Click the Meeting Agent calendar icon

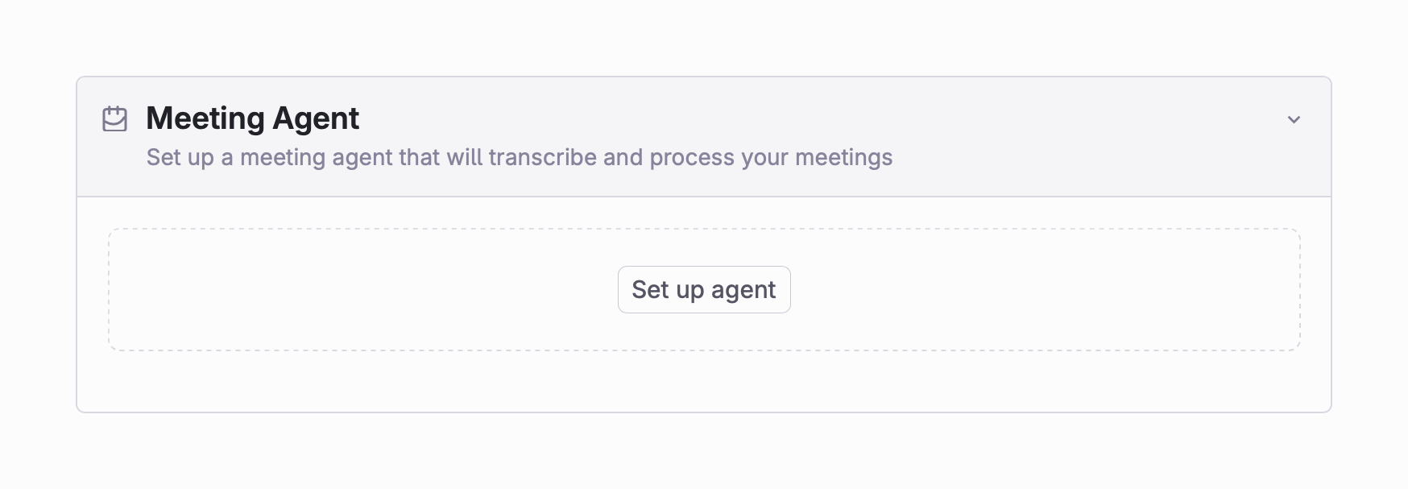tap(114, 118)
